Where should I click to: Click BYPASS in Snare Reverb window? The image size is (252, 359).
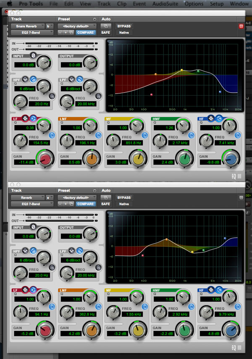pyautogui.click(x=124, y=26)
